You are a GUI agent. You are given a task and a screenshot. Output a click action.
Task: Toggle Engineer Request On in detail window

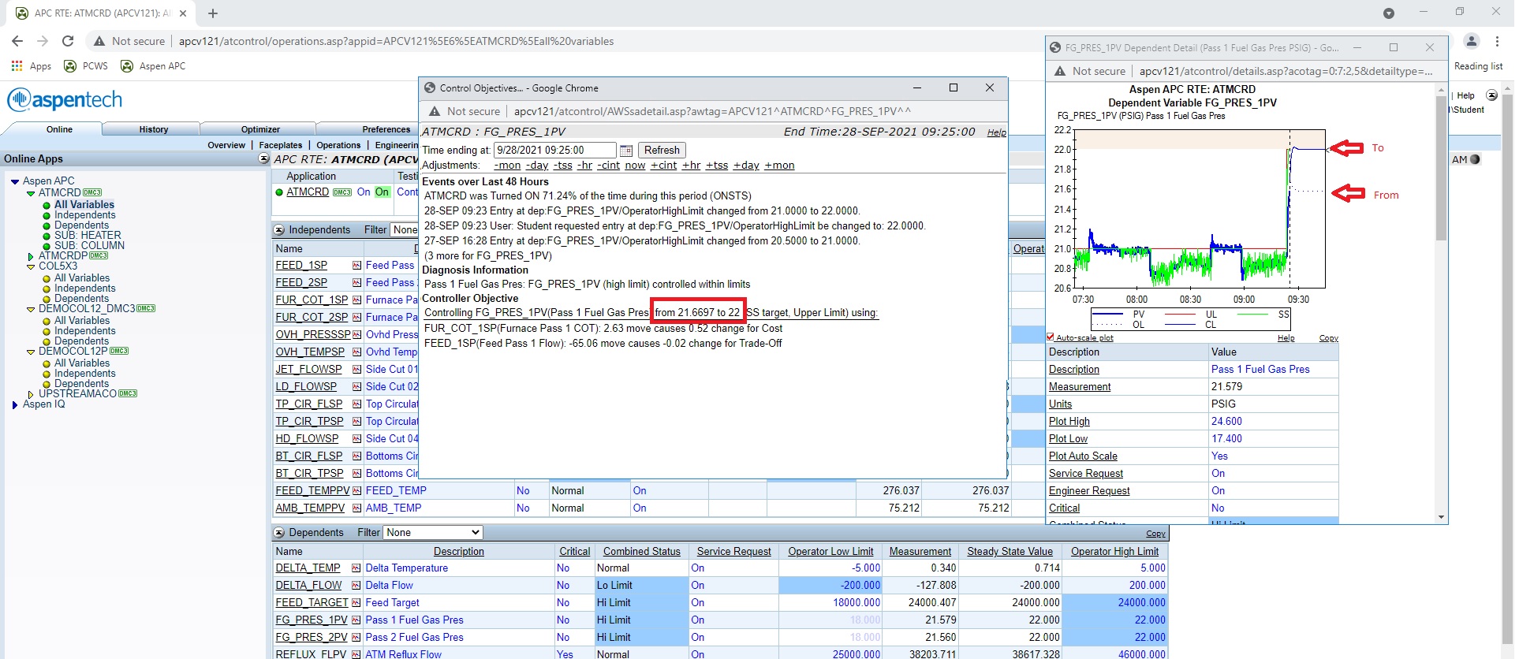tap(1219, 491)
